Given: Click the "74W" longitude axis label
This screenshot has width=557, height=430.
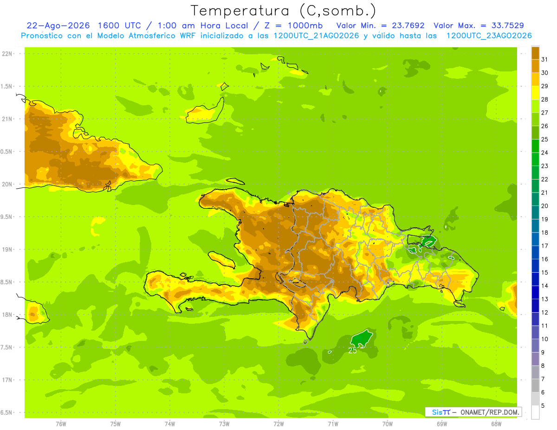Looking at the screenshot, I should [170, 424].
